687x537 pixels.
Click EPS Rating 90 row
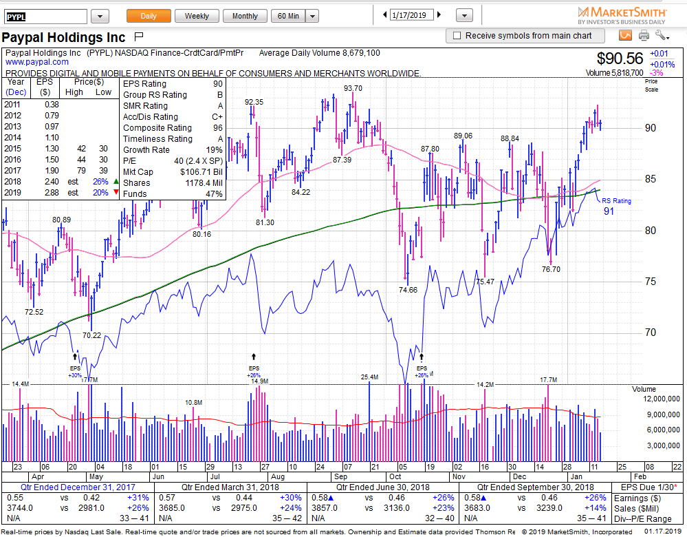pos(173,84)
